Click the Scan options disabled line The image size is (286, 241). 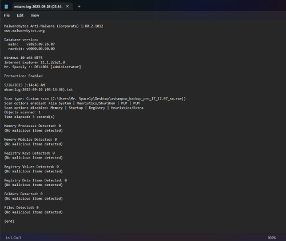74,108
